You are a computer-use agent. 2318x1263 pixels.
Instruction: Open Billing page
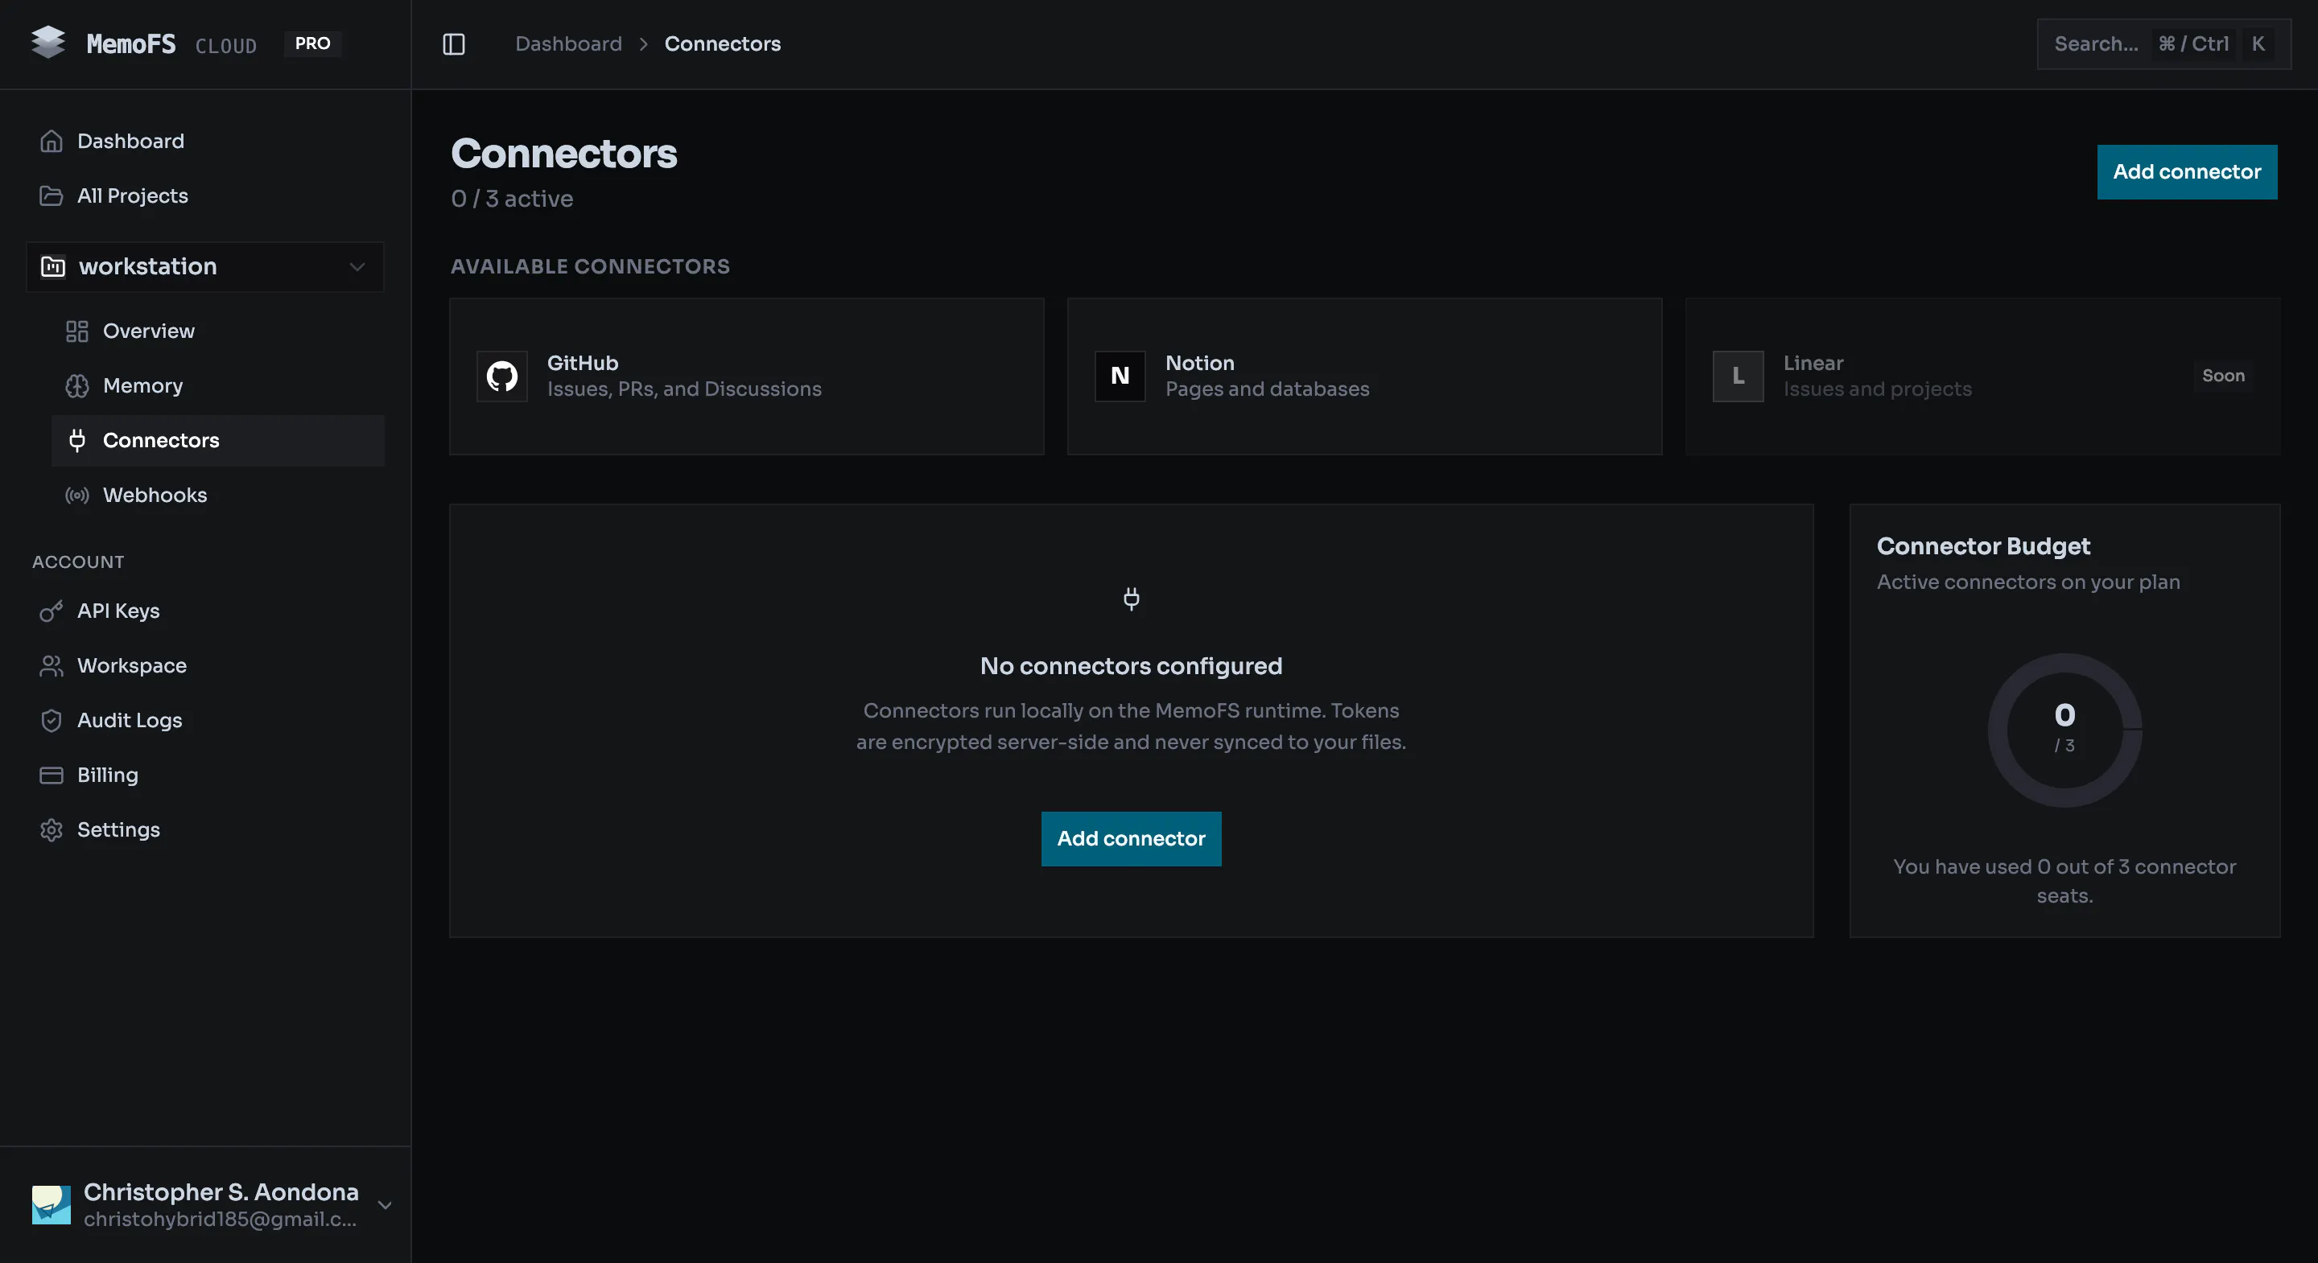(x=204, y=775)
